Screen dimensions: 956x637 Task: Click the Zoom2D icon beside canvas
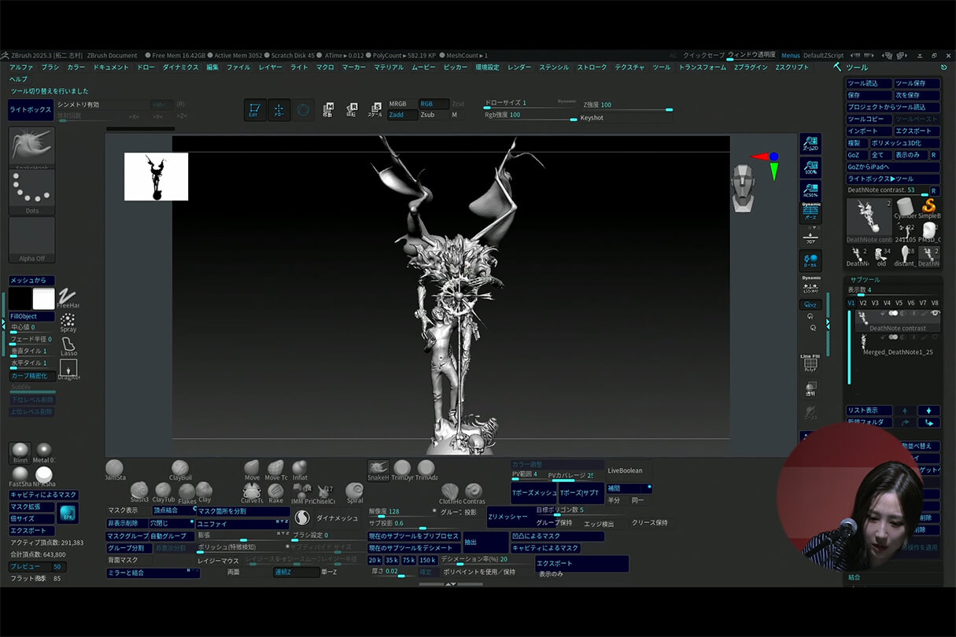click(x=810, y=144)
